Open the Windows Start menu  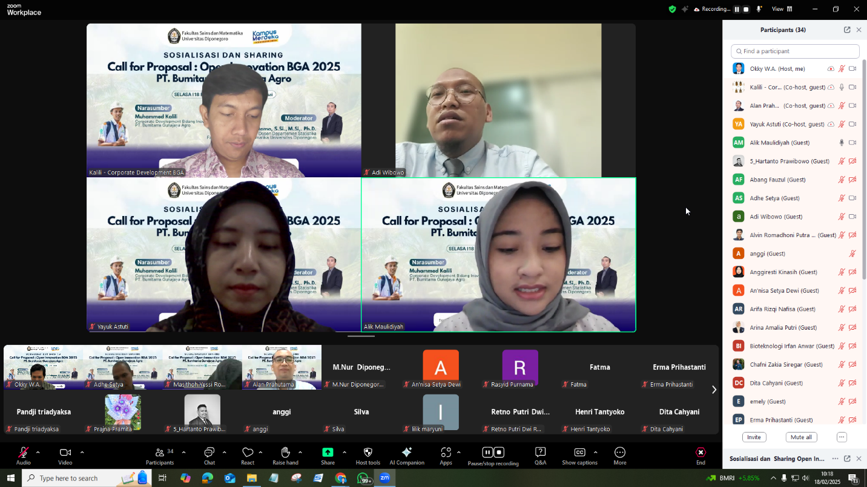(10, 478)
